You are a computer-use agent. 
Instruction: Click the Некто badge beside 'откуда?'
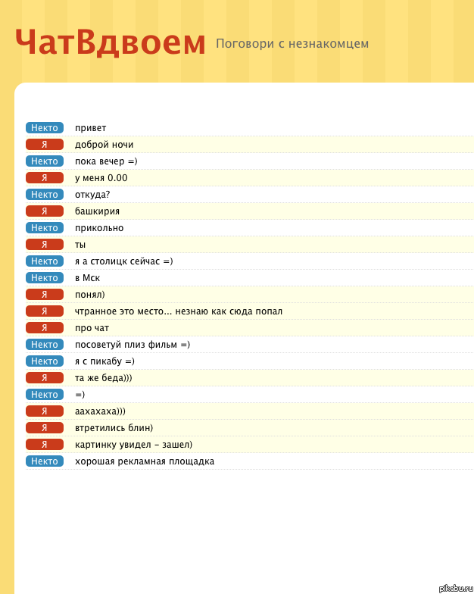(45, 195)
